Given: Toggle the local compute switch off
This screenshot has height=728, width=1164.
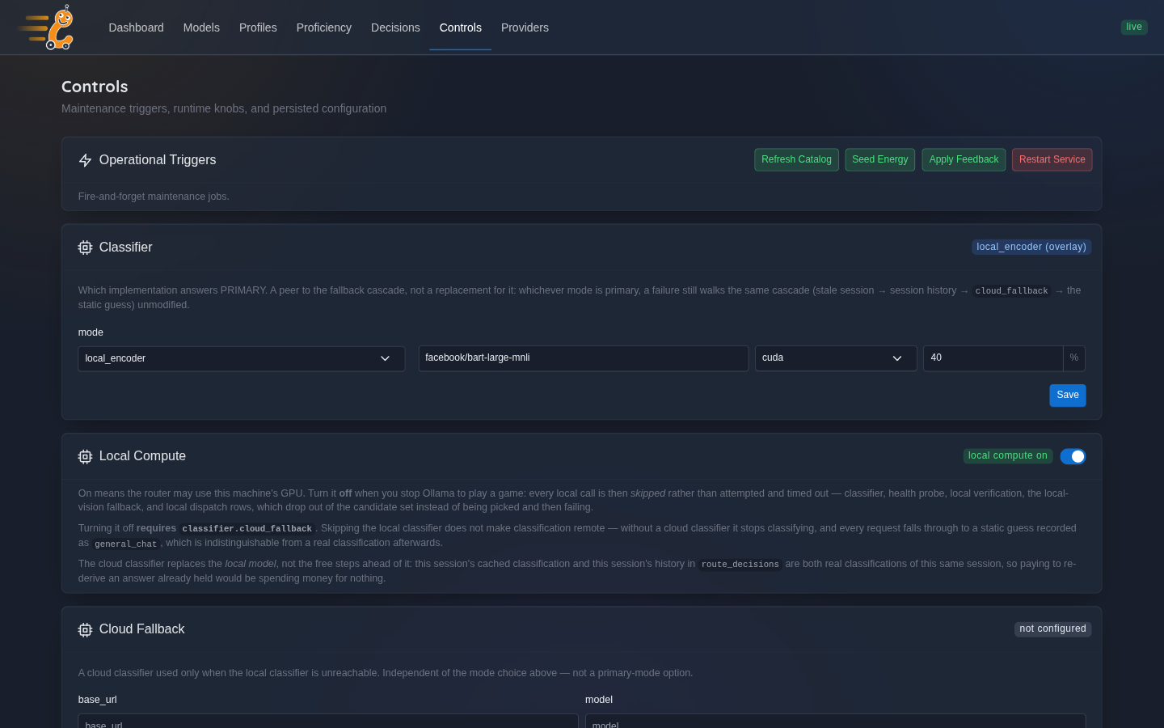Looking at the screenshot, I should pyautogui.click(x=1073, y=456).
